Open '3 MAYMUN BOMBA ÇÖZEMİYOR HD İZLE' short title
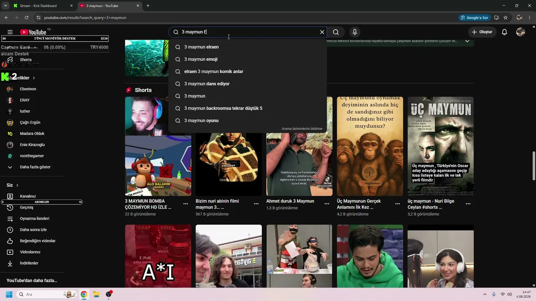The height and width of the screenshot is (301, 536). coord(148,204)
